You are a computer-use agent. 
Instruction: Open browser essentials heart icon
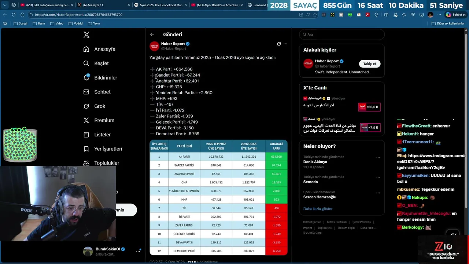(x=413, y=15)
